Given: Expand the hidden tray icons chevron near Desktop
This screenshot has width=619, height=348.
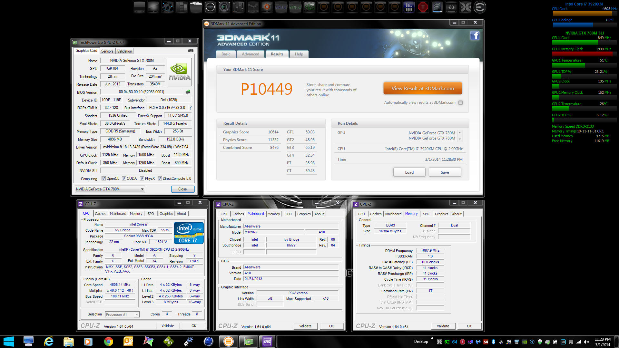Looking at the screenshot, I should 432,338.
